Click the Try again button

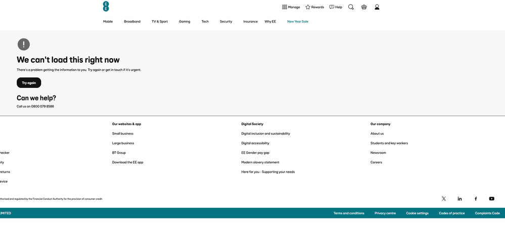pyautogui.click(x=29, y=83)
